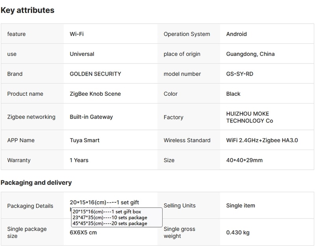Select the Black color value

pos(233,94)
